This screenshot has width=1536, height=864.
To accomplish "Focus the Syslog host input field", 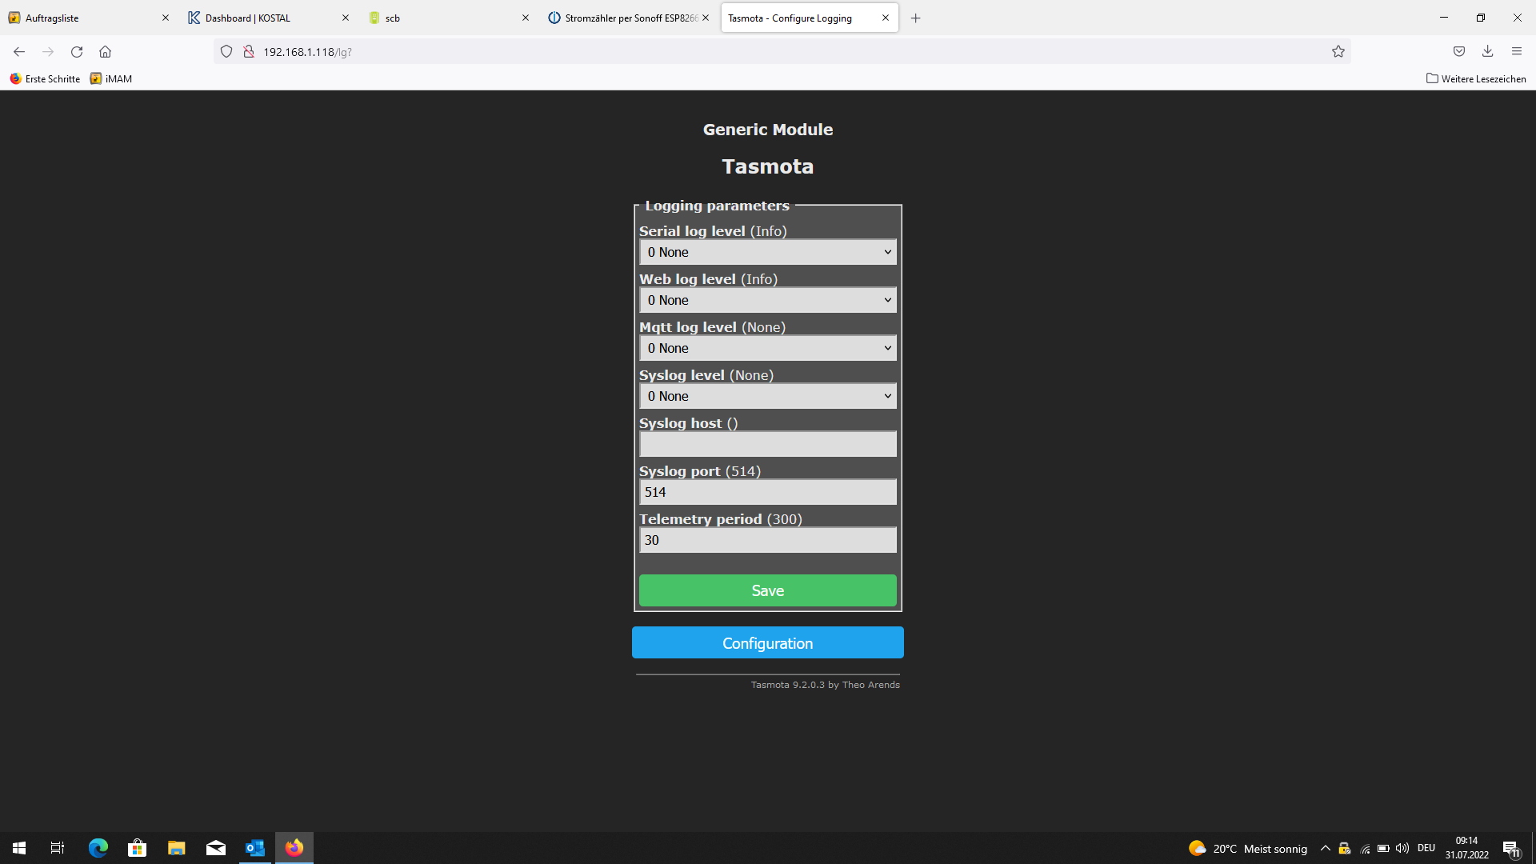I will pos(768,444).
